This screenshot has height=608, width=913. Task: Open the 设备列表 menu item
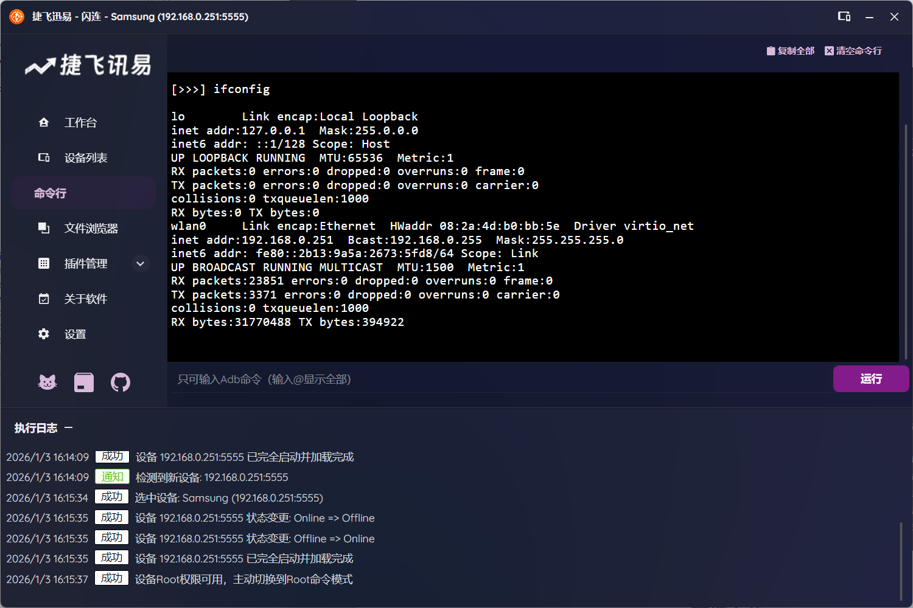(86, 158)
